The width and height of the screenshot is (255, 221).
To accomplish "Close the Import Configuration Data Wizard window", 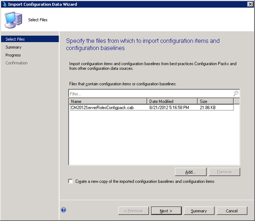I will [250, 4].
